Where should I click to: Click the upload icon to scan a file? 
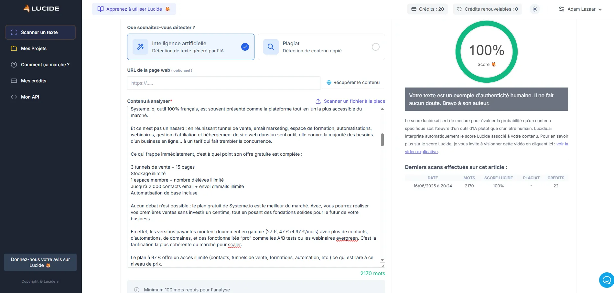(318, 101)
